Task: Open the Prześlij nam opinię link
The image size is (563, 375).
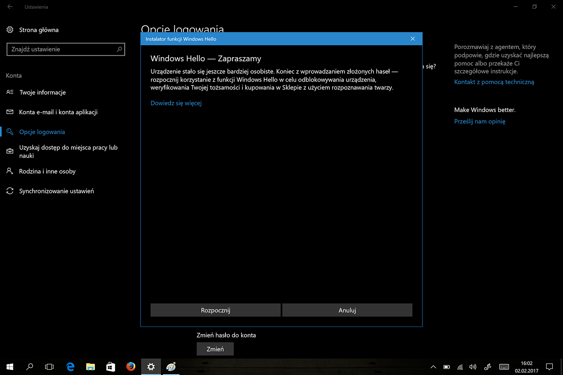Action: point(480,121)
